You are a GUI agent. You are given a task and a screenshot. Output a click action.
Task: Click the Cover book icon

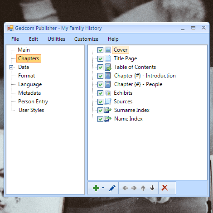108,50
